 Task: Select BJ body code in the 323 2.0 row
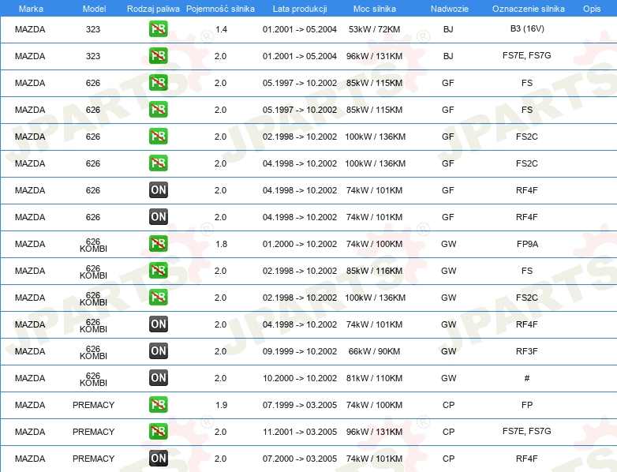pyautogui.click(x=448, y=56)
